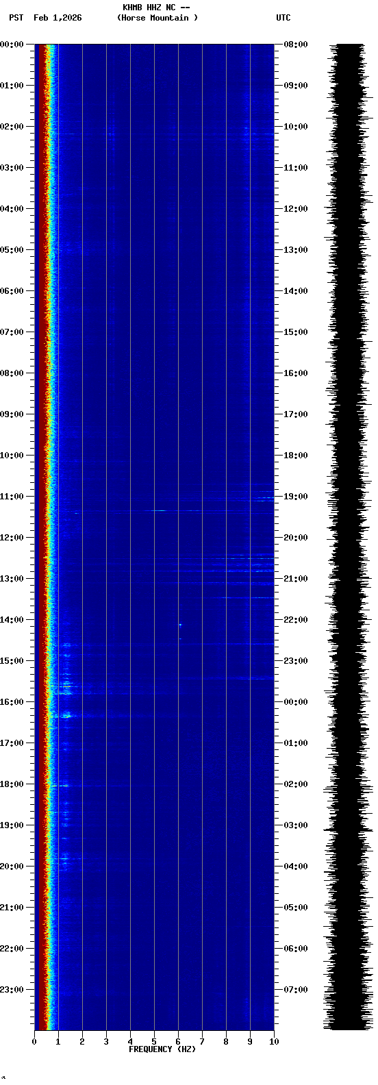
Task: Click frequency axis tick label 1
Action: (58, 1042)
